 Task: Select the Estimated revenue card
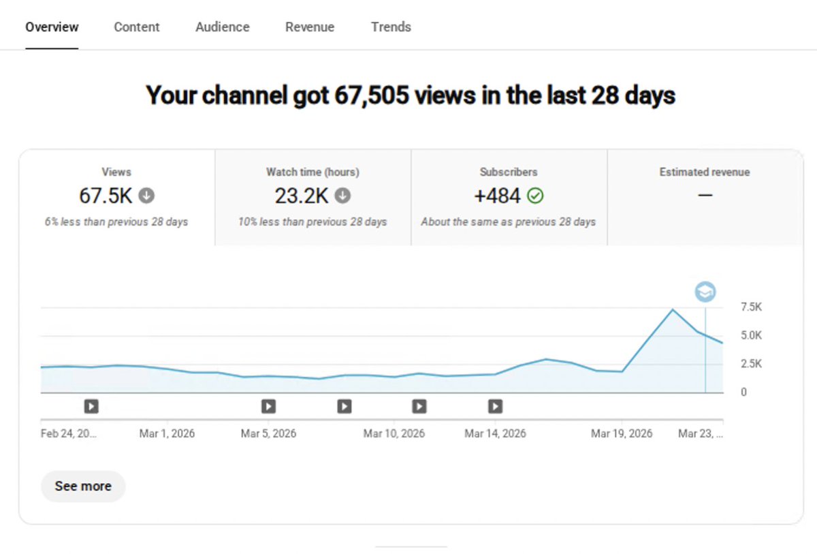(705, 198)
